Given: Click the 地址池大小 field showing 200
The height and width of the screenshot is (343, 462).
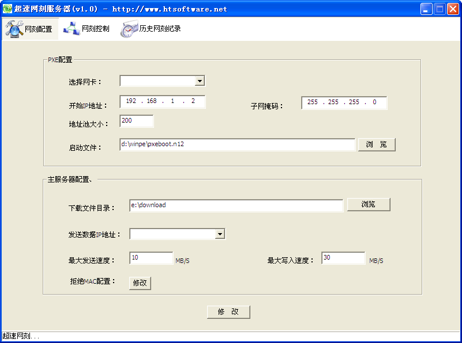Looking at the screenshot, I should [x=136, y=121].
